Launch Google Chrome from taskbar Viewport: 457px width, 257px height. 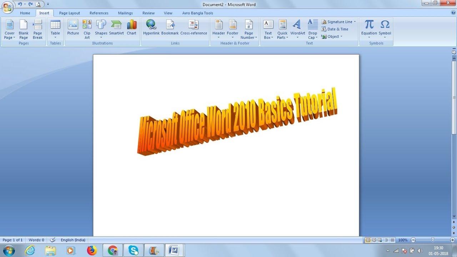(x=113, y=251)
